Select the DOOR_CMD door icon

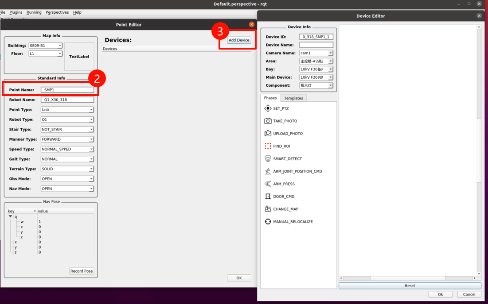[268, 196]
